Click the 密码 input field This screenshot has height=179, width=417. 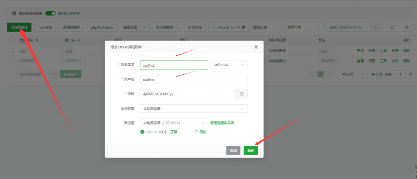click(188, 94)
